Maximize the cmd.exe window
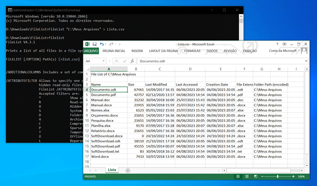Image resolution: width=317 pixels, height=186 pixels. (224, 10)
